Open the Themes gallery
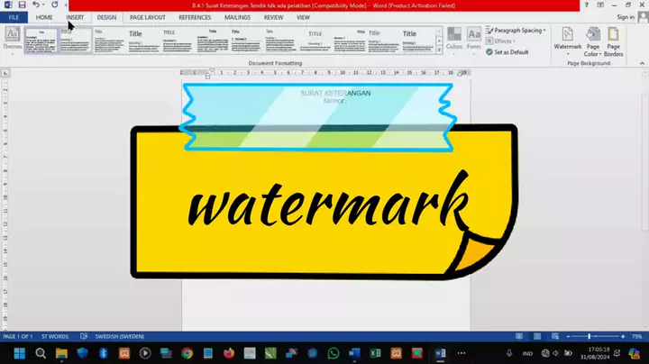Viewport: 649px width, 364px height. tap(13, 40)
